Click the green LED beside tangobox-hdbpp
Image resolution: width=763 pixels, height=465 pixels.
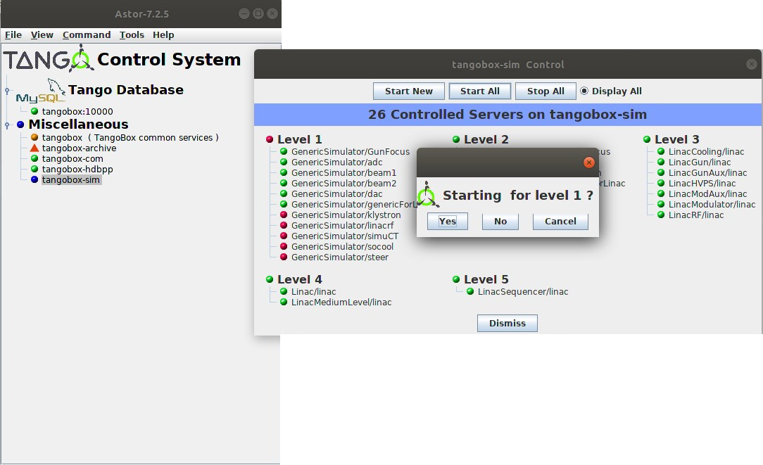pos(34,169)
